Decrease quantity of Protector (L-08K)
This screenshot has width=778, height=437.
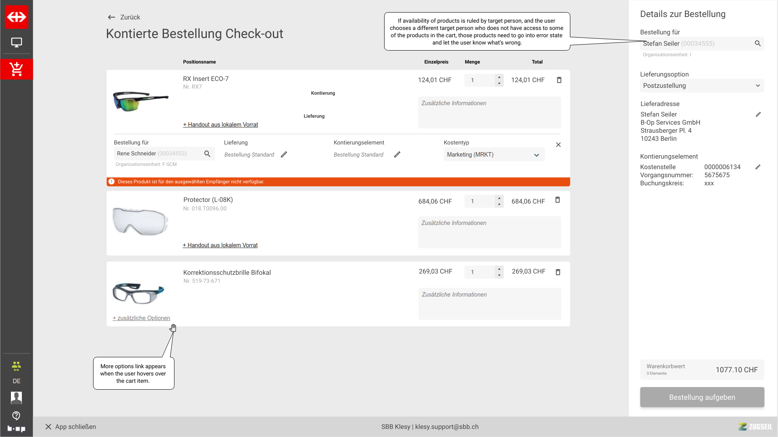pos(499,205)
